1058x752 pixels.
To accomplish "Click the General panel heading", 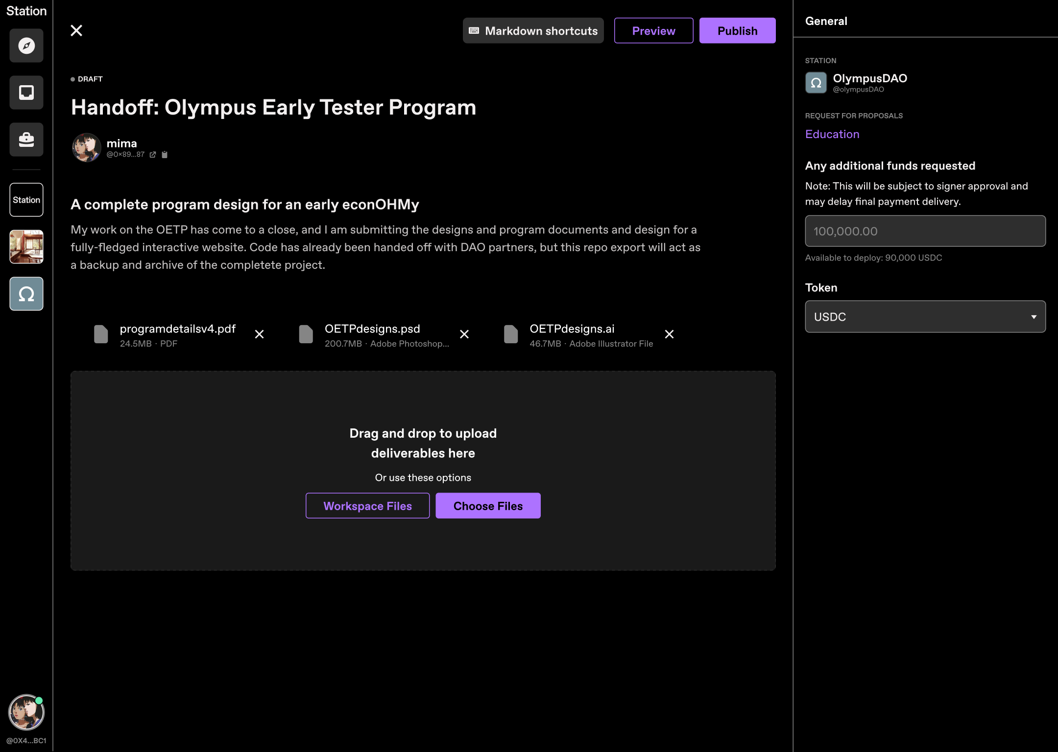I will pyautogui.click(x=826, y=21).
